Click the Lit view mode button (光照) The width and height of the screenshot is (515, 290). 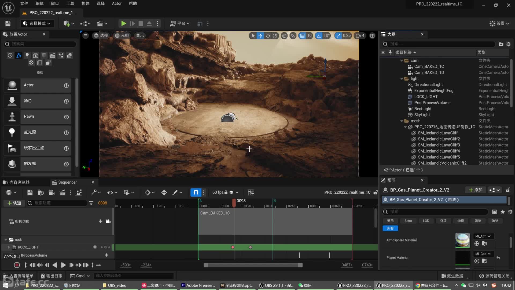pyautogui.click(x=122, y=35)
